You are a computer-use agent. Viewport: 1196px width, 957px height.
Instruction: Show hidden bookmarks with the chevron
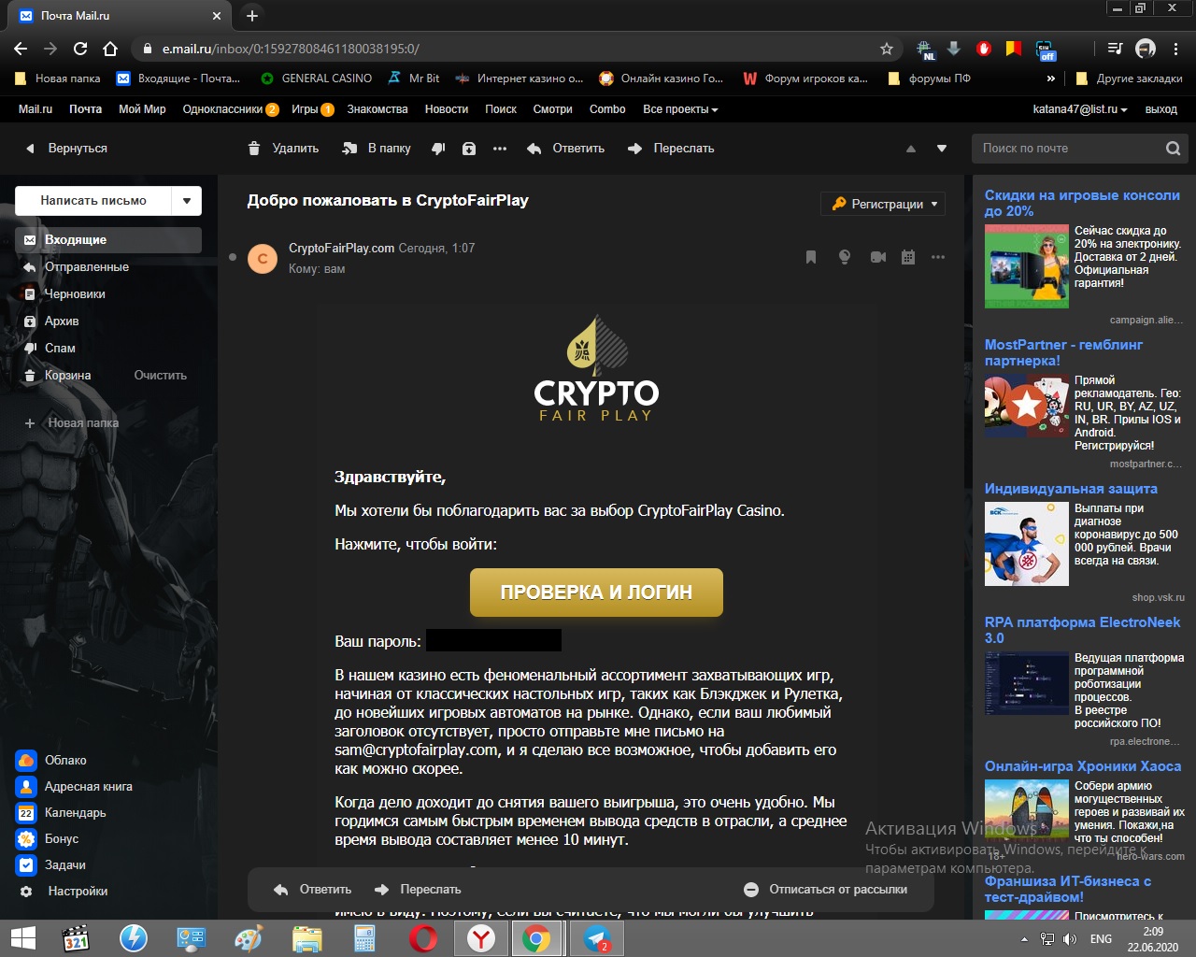click(1051, 79)
